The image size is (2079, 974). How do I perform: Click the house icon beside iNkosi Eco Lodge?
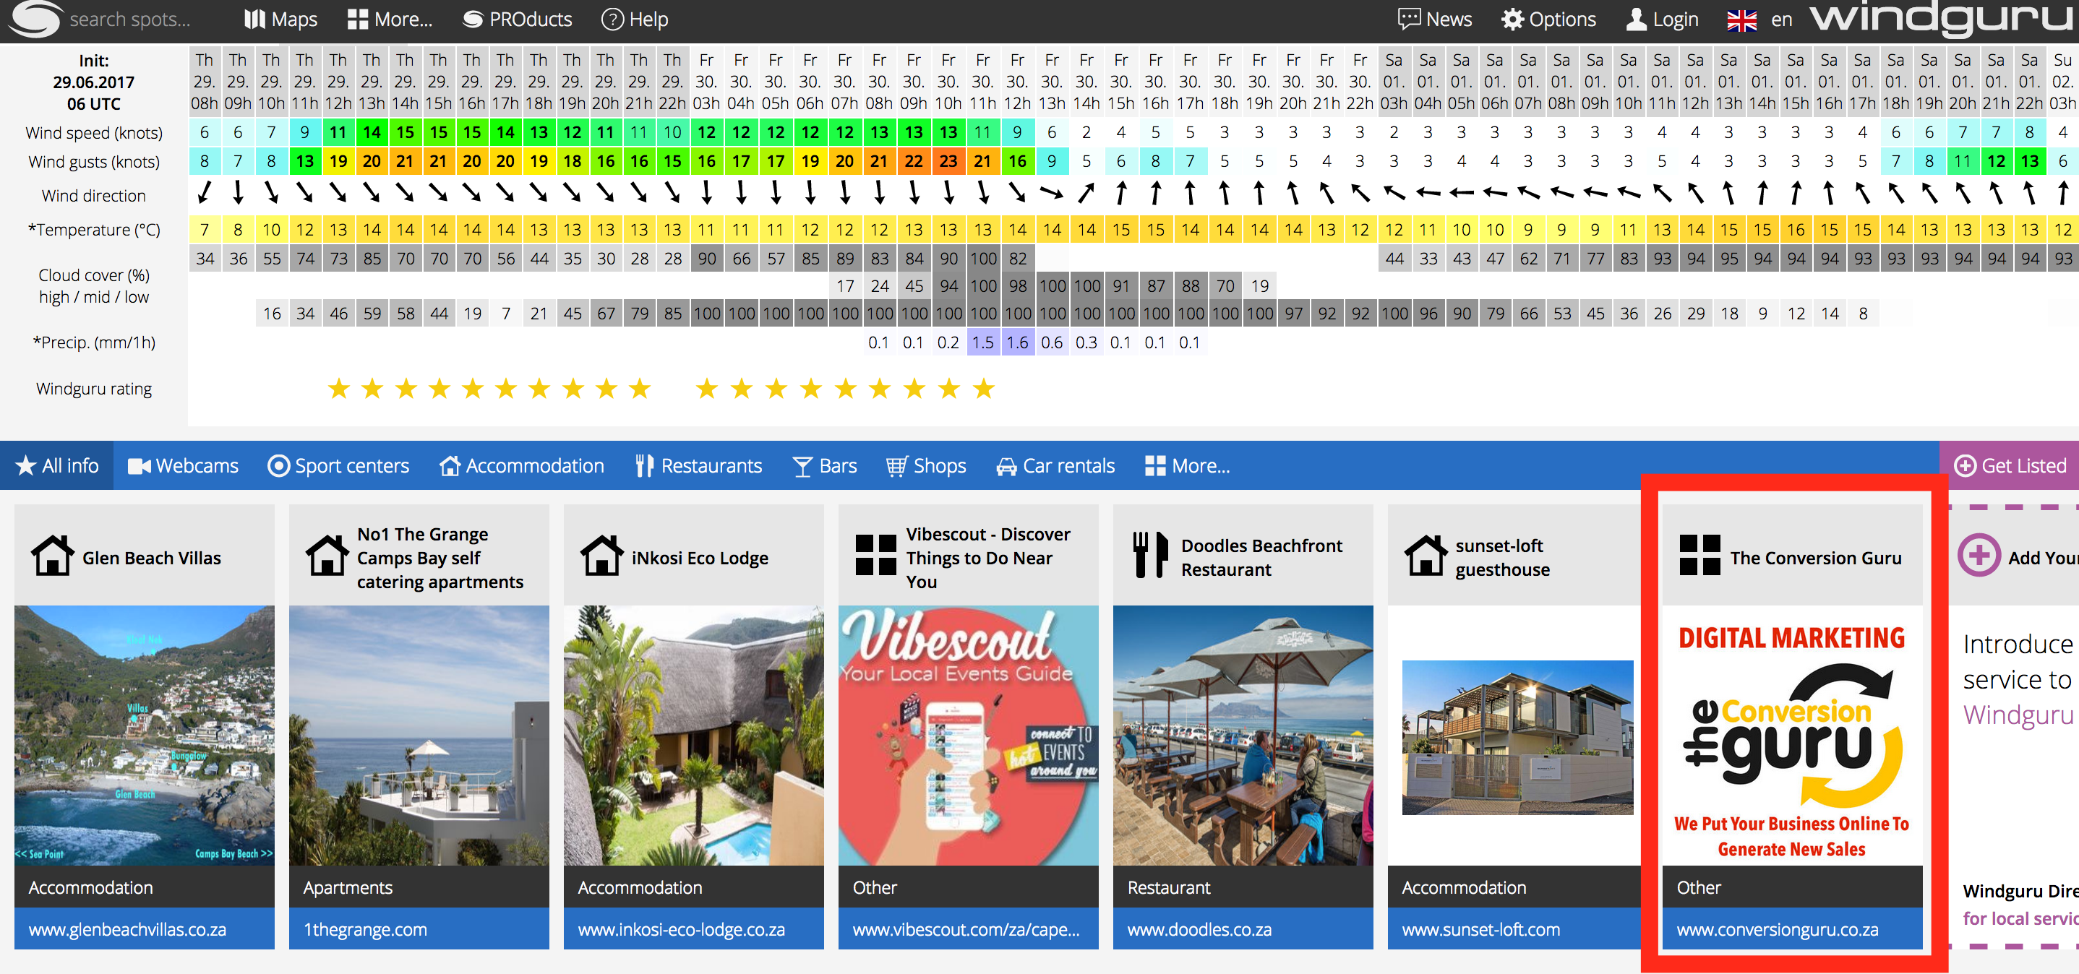602,556
